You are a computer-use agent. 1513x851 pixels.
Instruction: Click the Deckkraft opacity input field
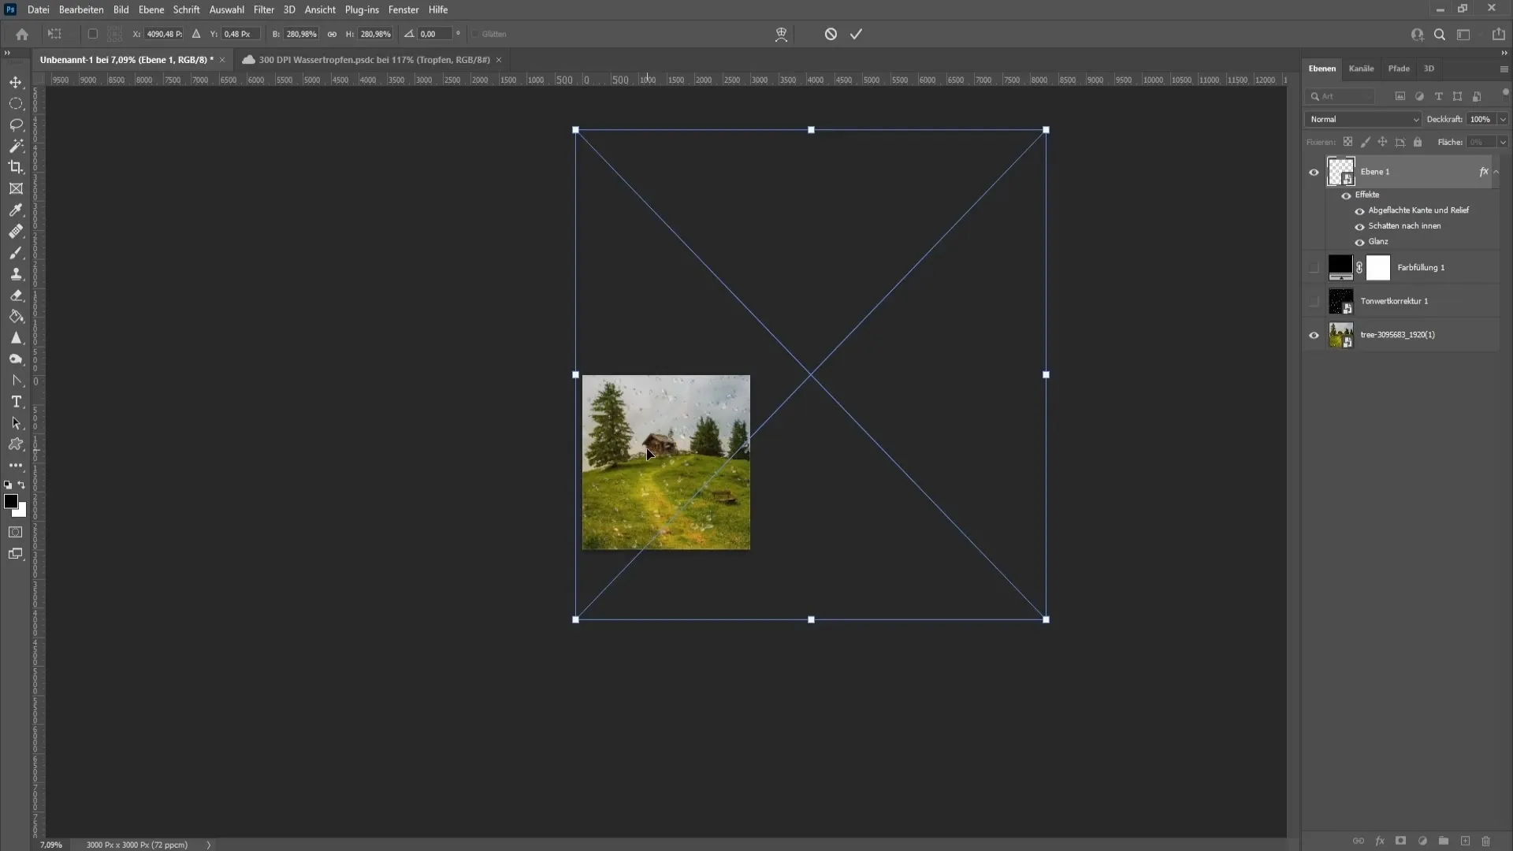point(1477,118)
